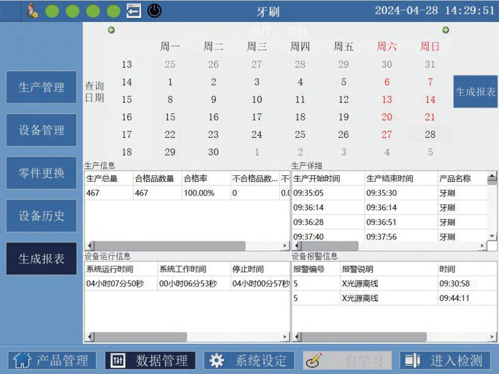Pick April 15 on the calendar
This screenshot has width=499, height=374.
pyautogui.click(x=170, y=117)
